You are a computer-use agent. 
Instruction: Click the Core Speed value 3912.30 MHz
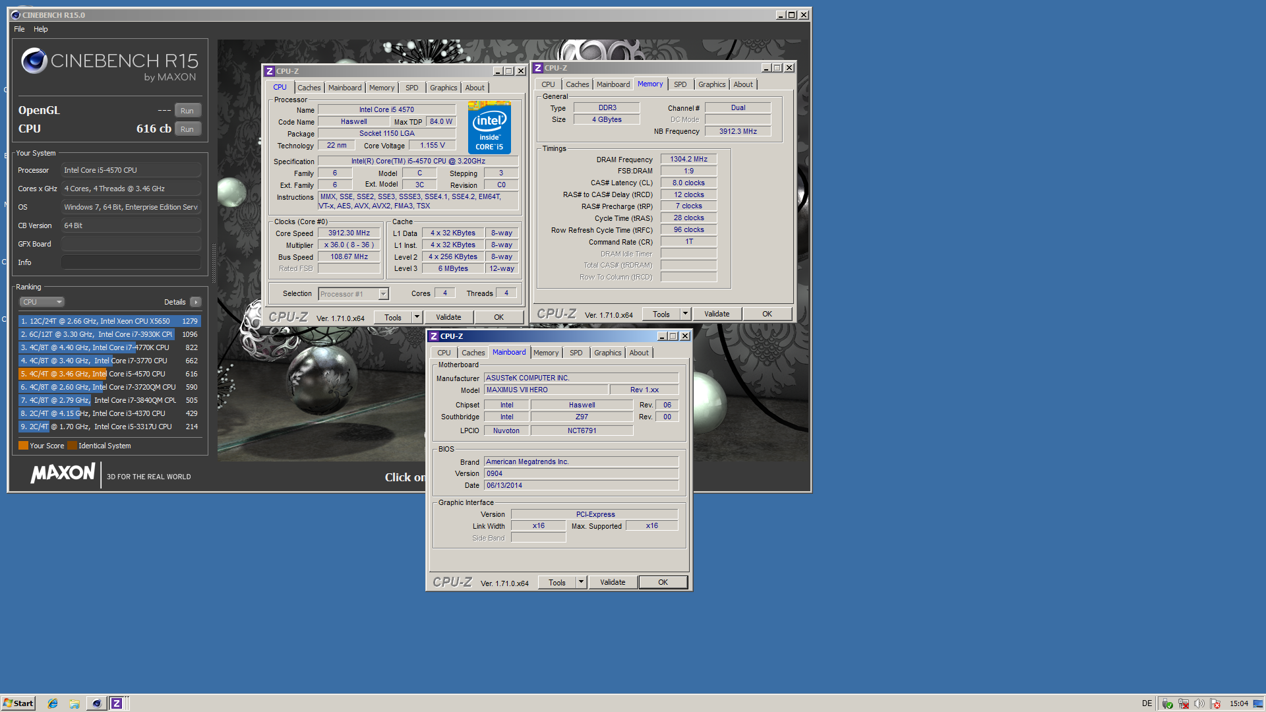(x=349, y=233)
